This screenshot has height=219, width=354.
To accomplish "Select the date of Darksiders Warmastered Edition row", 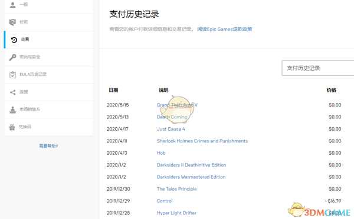I will (x=116, y=177).
